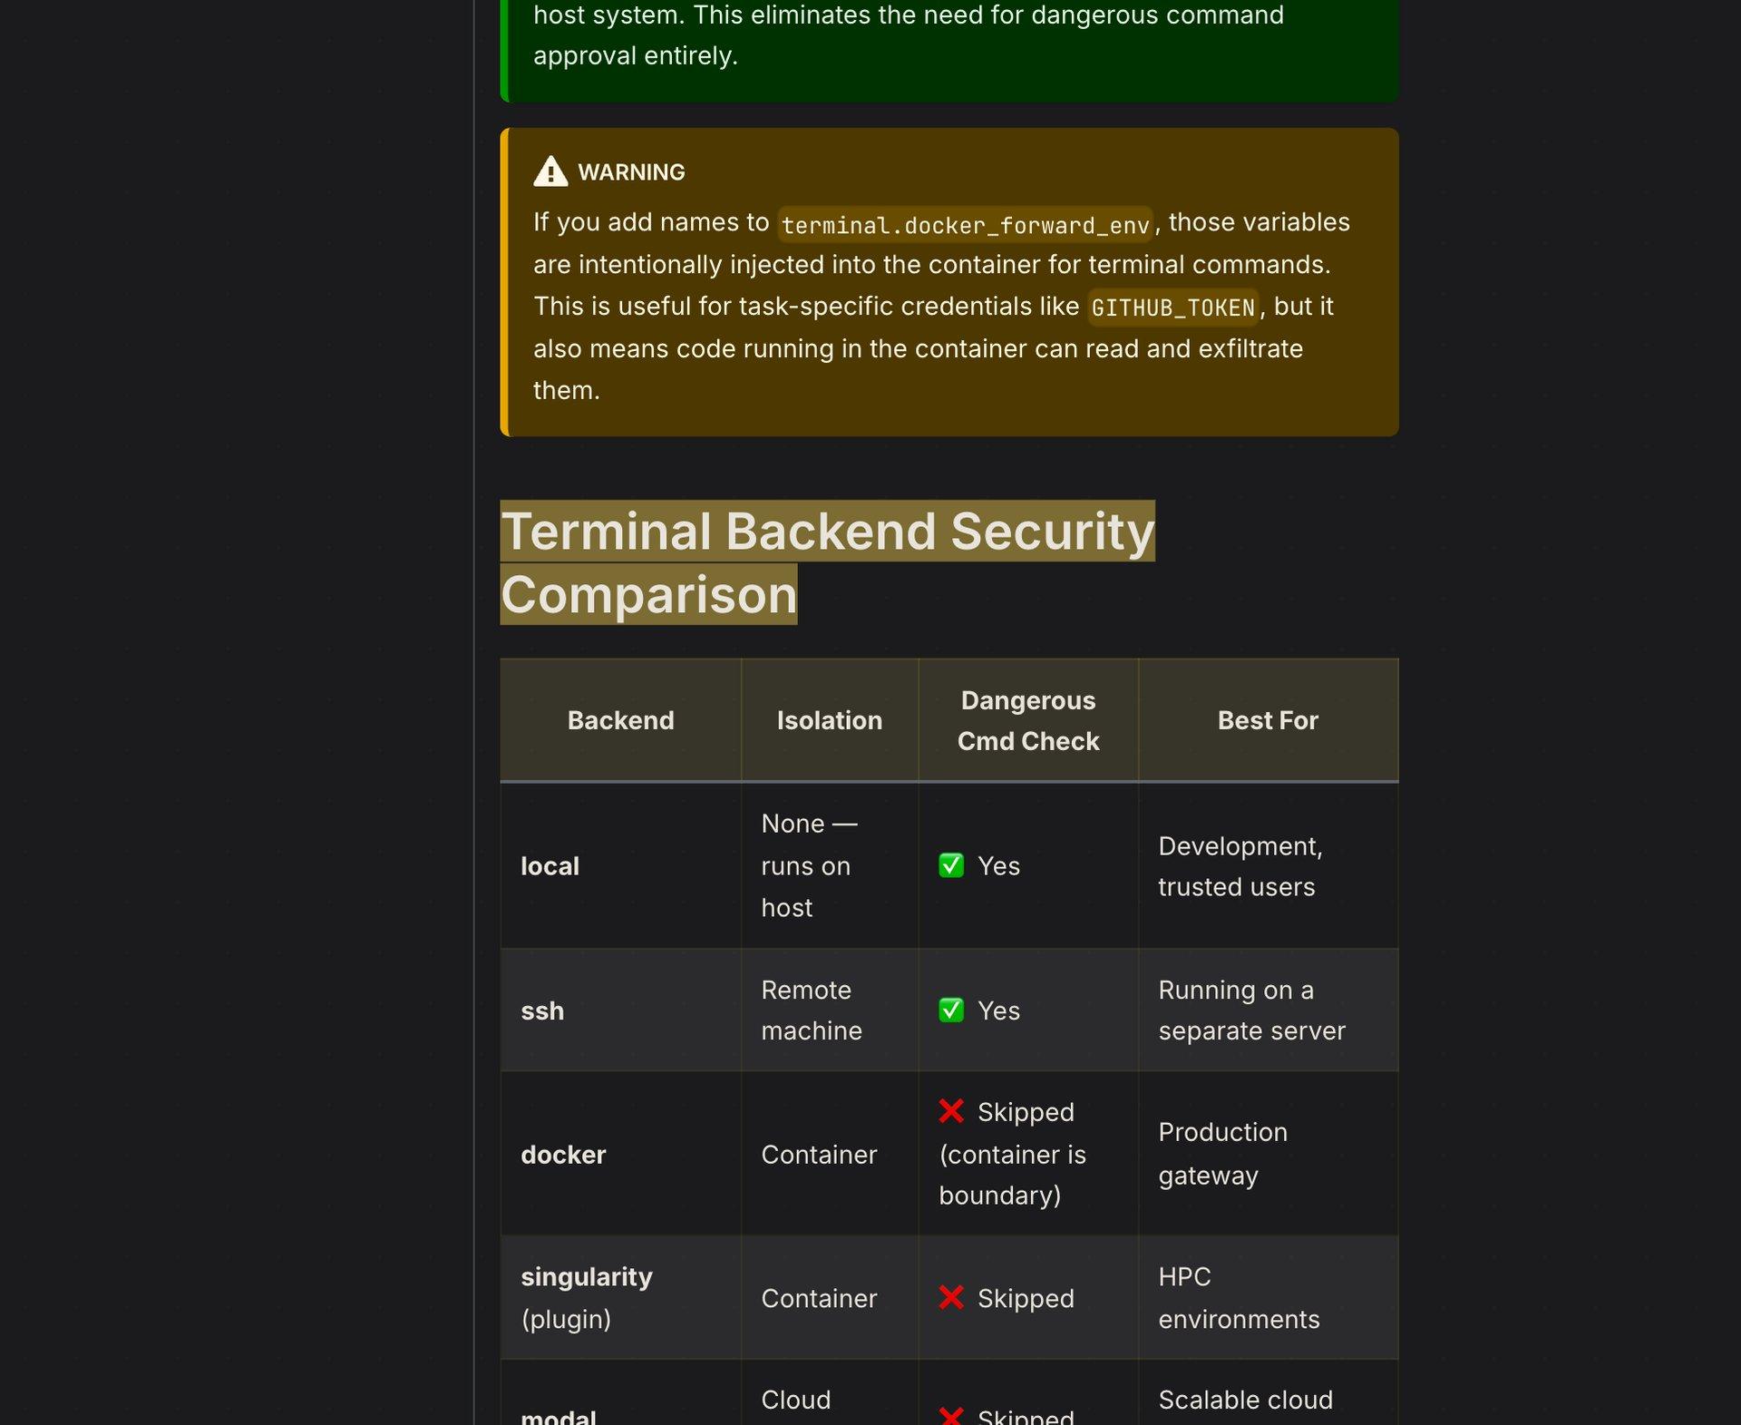Click "Scalable cloud" cell text
Screen dimensions: 1741x1425
1245,1400
